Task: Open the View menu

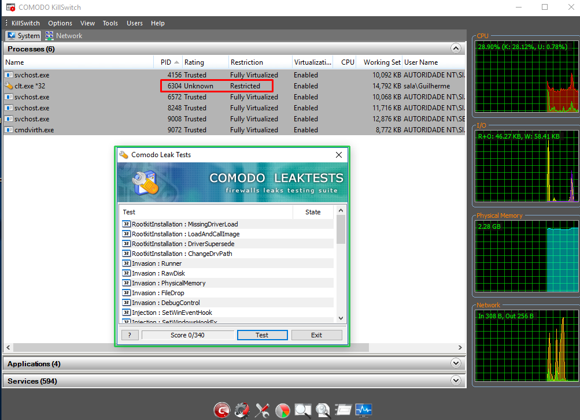Action: click(87, 23)
